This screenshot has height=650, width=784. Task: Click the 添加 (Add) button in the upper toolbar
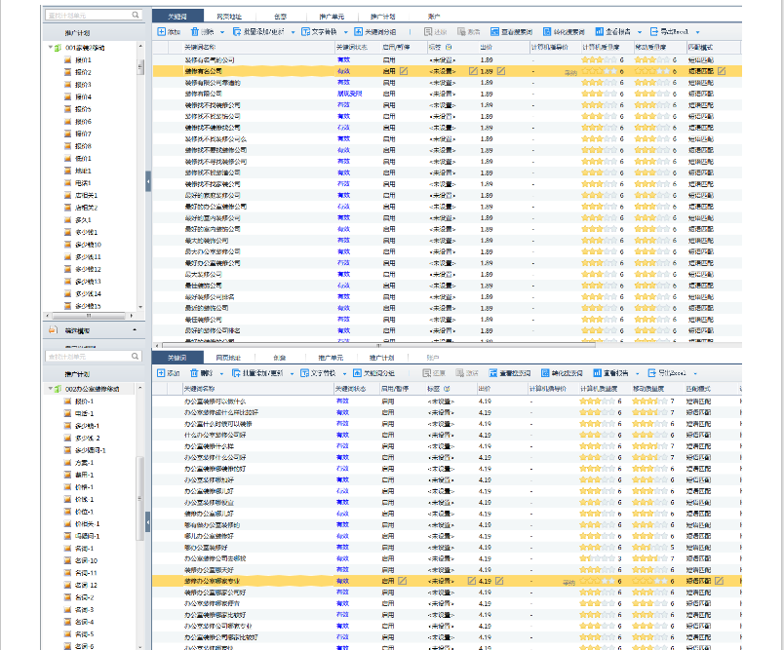pos(169,32)
